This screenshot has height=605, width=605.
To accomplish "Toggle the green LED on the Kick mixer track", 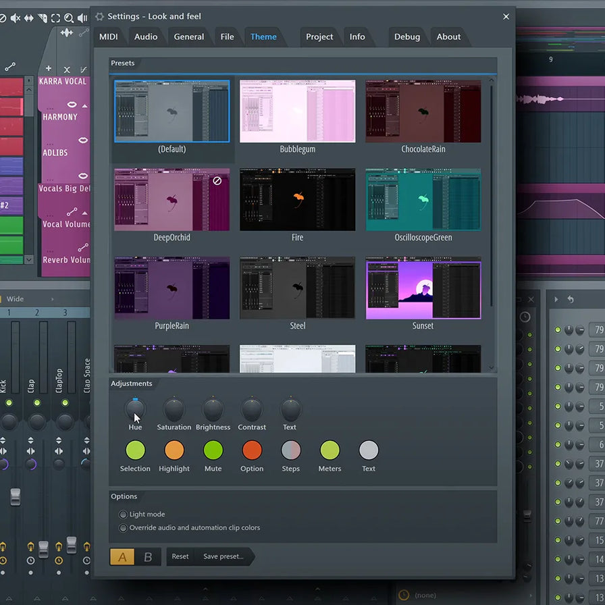I will click(9, 403).
